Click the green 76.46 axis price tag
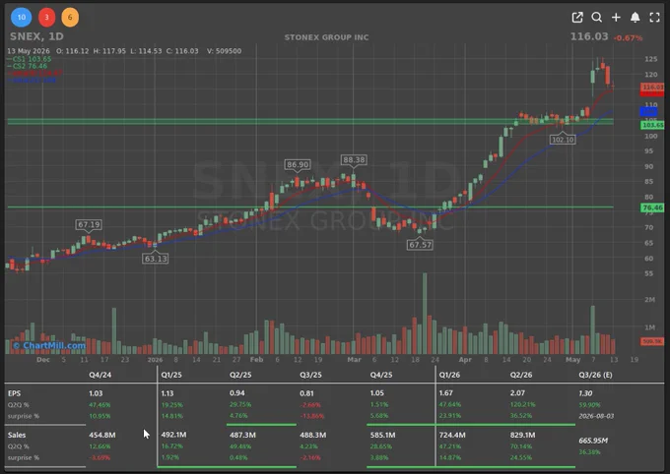The image size is (670, 474). click(x=652, y=207)
